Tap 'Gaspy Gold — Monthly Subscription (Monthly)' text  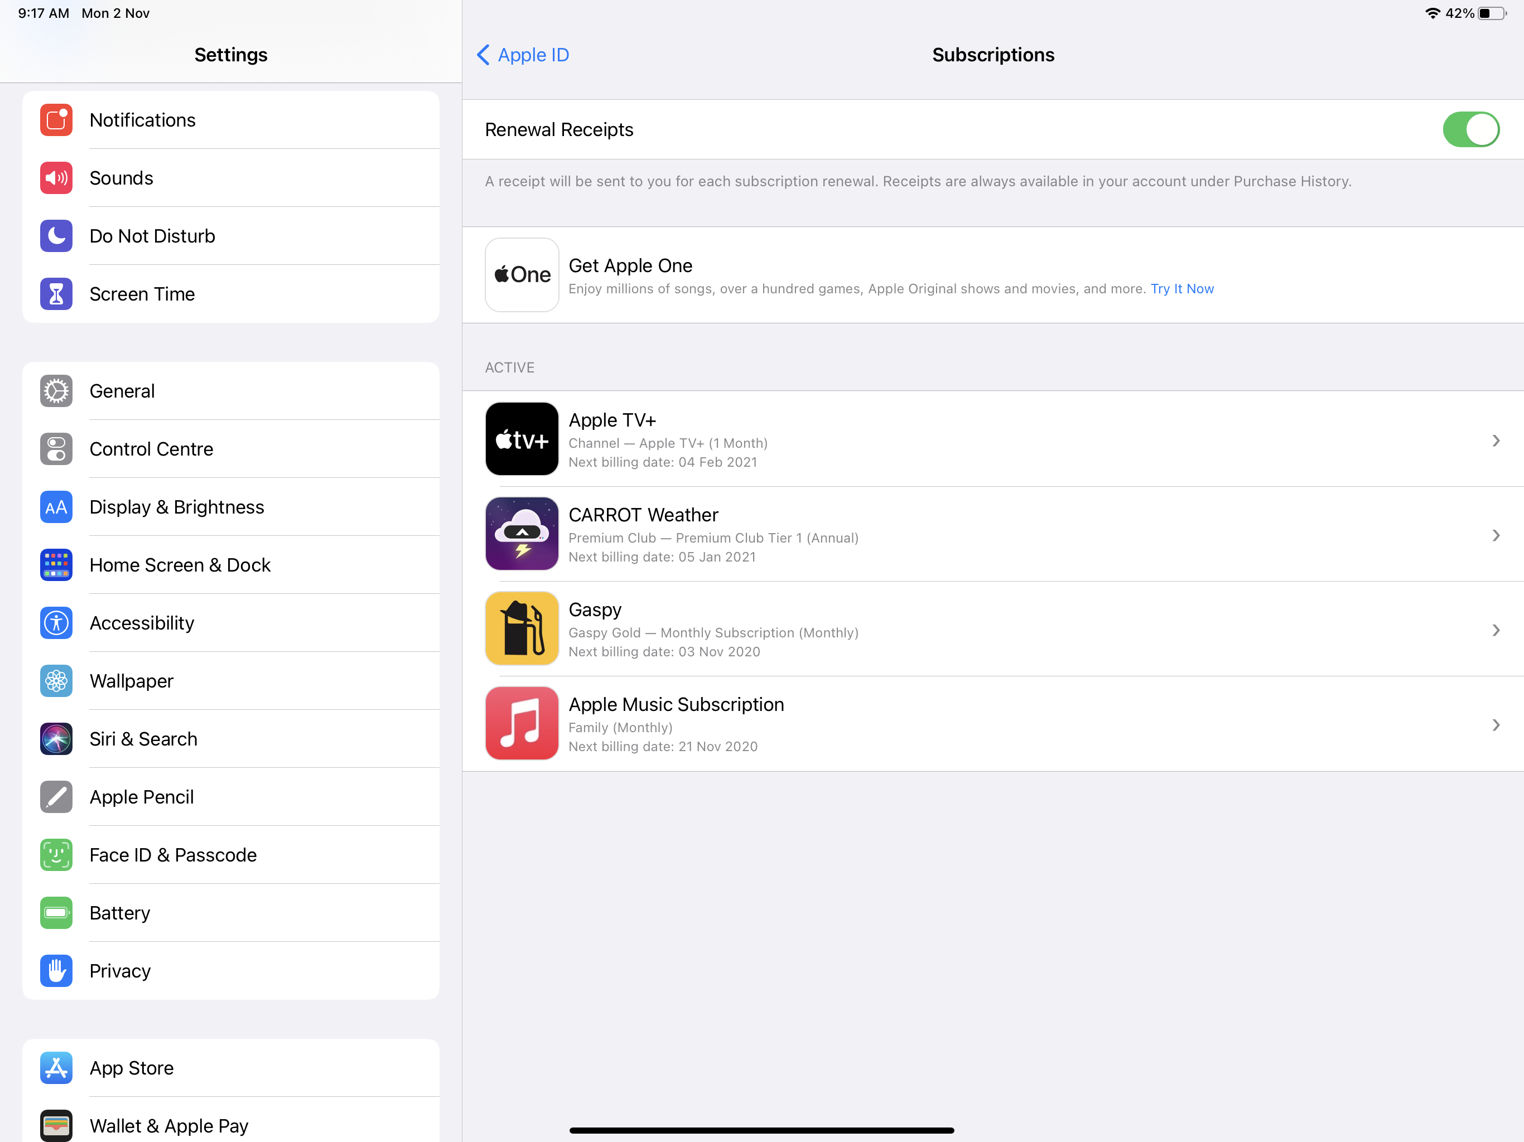click(x=713, y=632)
